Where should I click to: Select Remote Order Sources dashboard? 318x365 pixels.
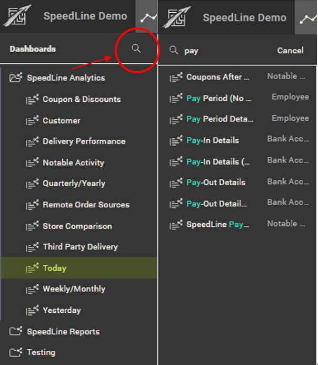tap(86, 205)
